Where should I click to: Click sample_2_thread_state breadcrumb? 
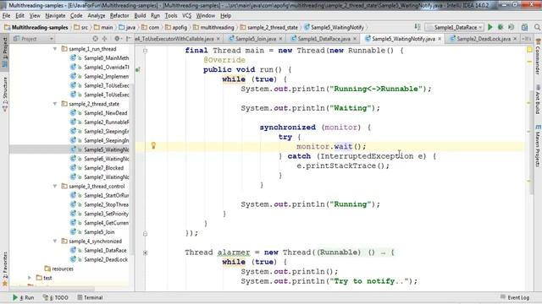[x=269, y=27]
